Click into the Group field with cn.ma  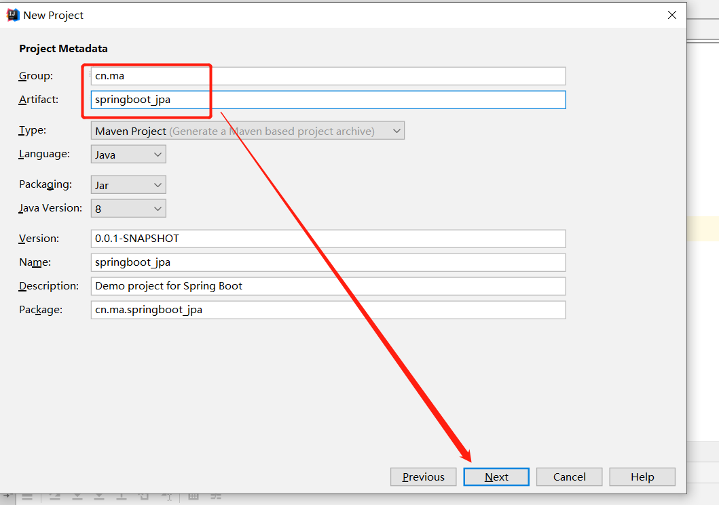click(328, 76)
